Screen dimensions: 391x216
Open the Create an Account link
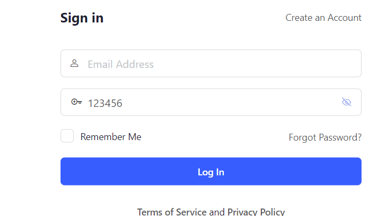click(x=323, y=18)
